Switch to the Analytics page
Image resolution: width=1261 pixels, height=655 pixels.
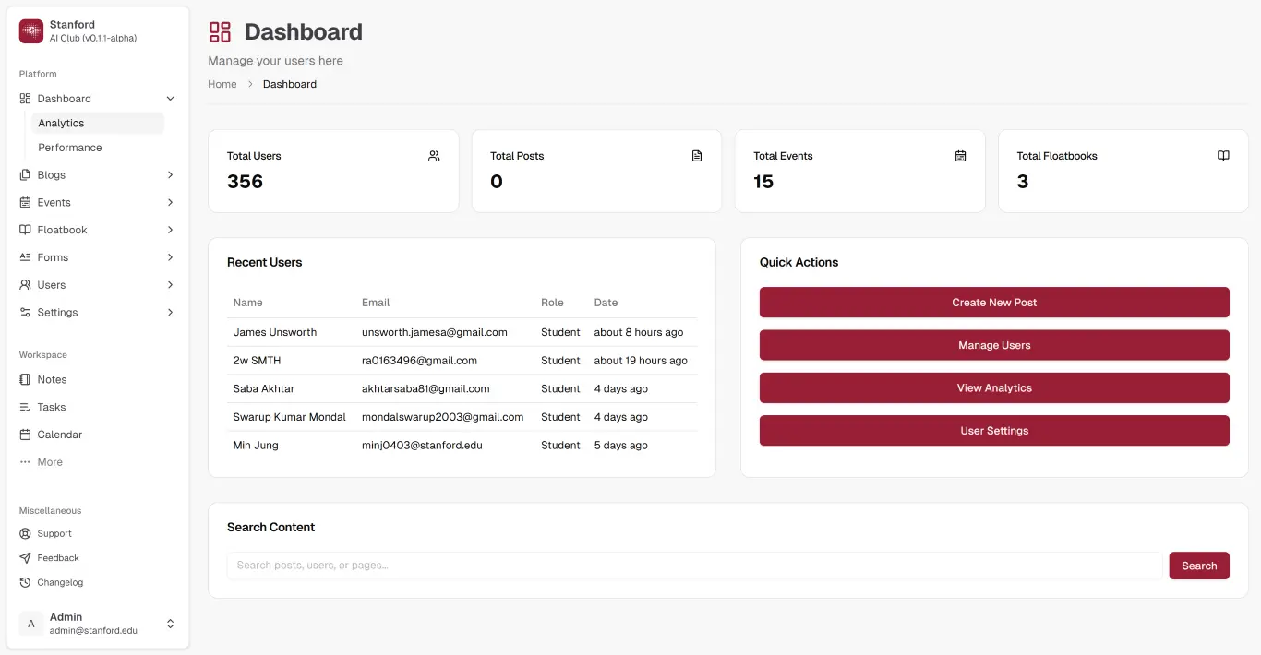coord(61,122)
